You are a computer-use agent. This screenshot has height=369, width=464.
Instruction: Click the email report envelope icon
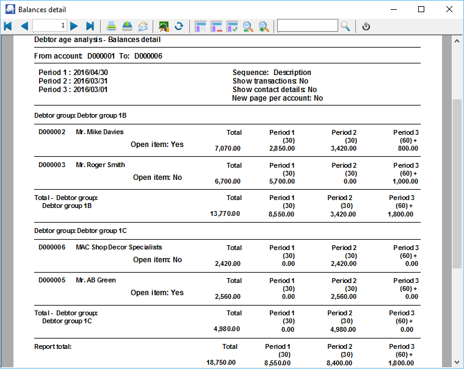point(143,26)
